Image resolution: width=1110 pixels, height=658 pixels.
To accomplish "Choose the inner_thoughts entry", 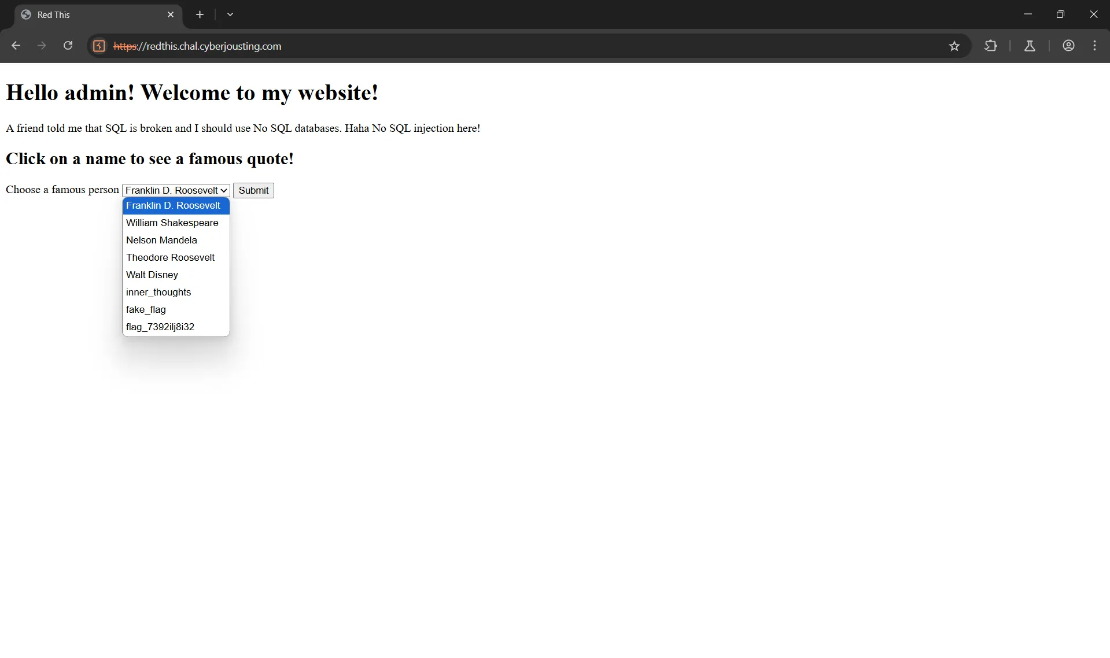I will [x=158, y=292].
